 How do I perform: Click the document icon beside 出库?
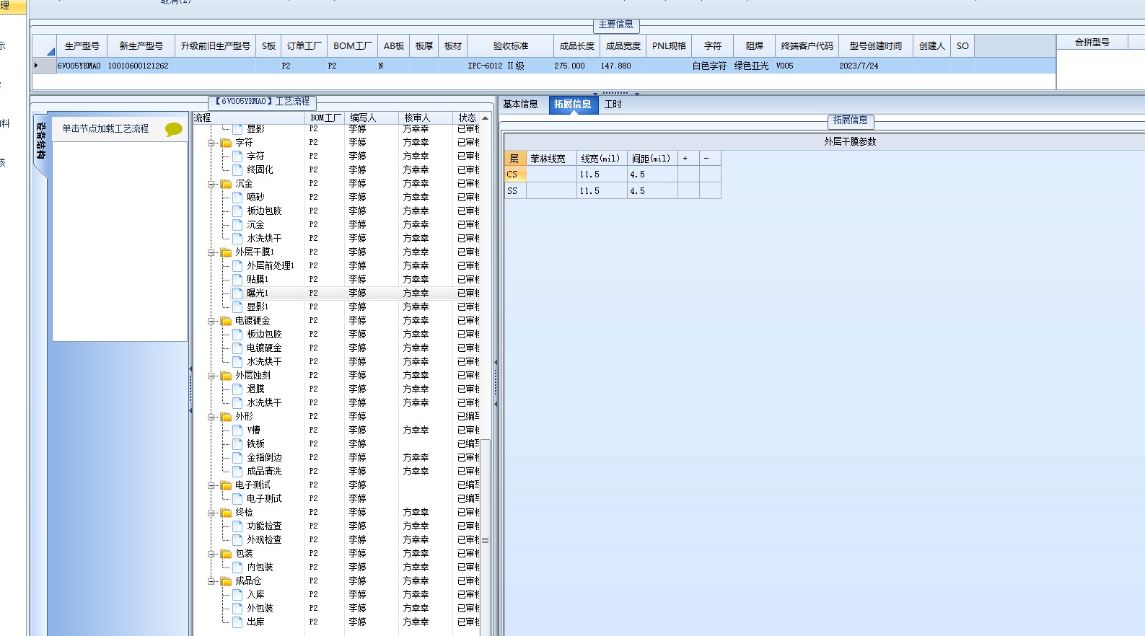(x=237, y=622)
